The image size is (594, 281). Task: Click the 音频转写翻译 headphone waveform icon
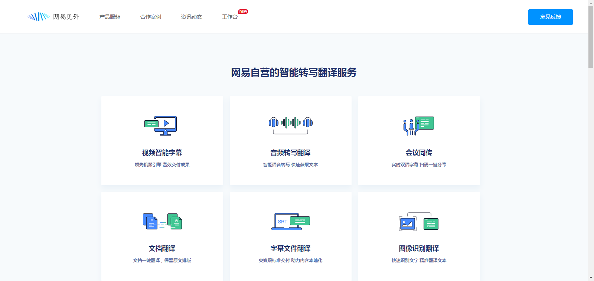point(291,125)
